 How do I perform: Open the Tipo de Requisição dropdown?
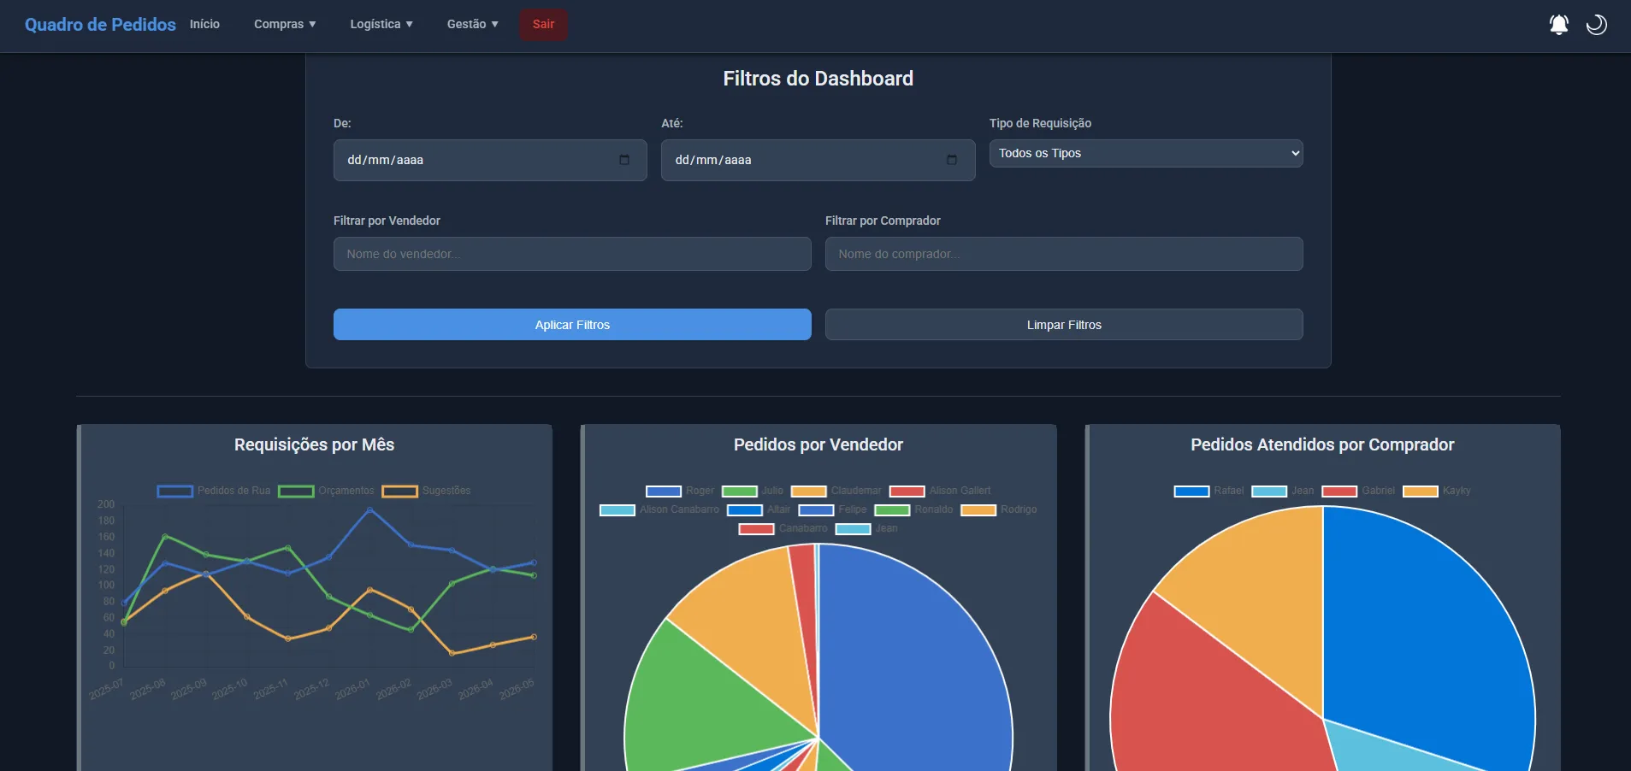point(1146,153)
